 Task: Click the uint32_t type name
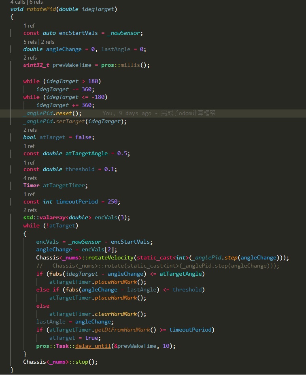(x=36, y=65)
